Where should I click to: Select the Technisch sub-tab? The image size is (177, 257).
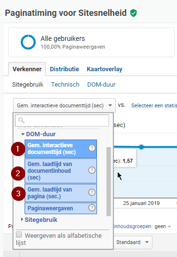(65, 85)
